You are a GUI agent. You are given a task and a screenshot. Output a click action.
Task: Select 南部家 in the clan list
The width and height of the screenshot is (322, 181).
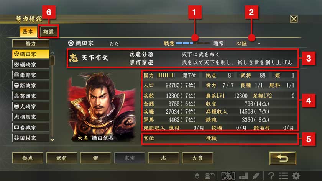(x=31, y=75)
